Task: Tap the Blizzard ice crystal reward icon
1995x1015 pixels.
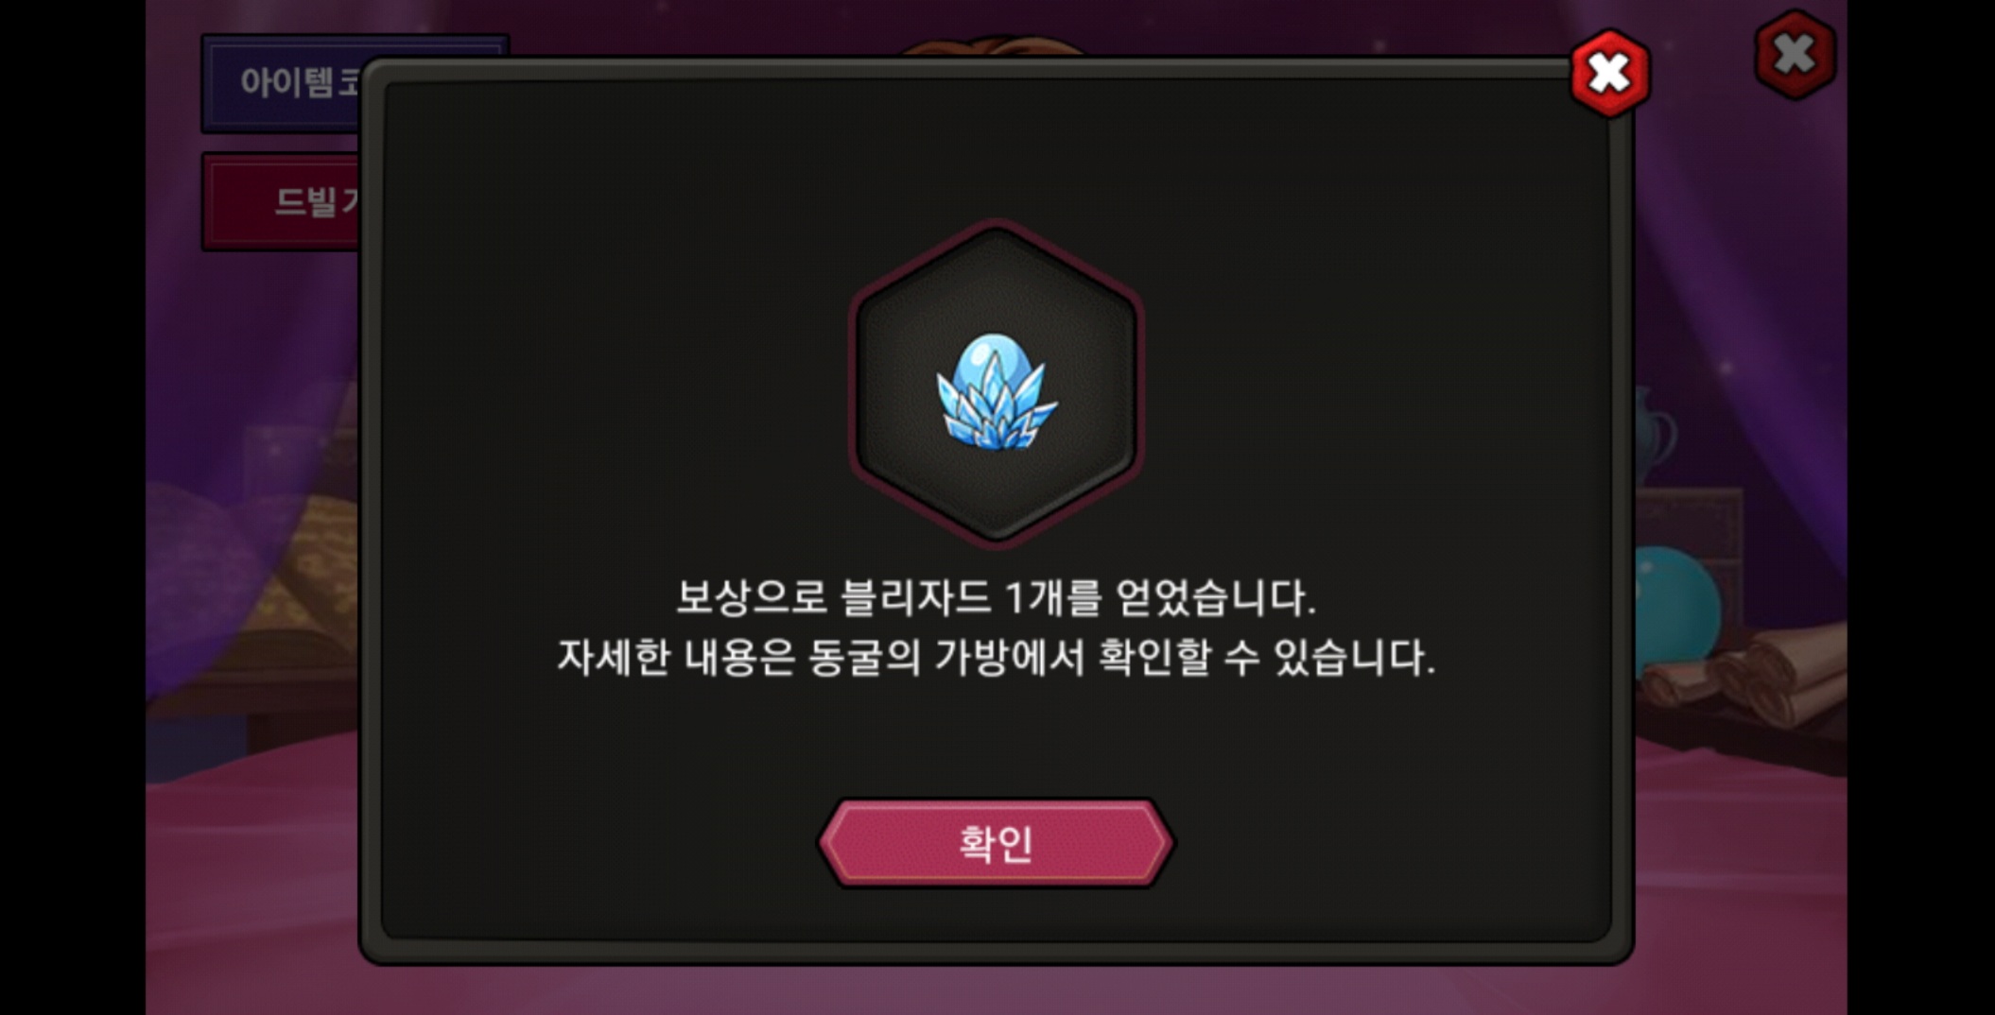Action: click(x=996, y=392)
